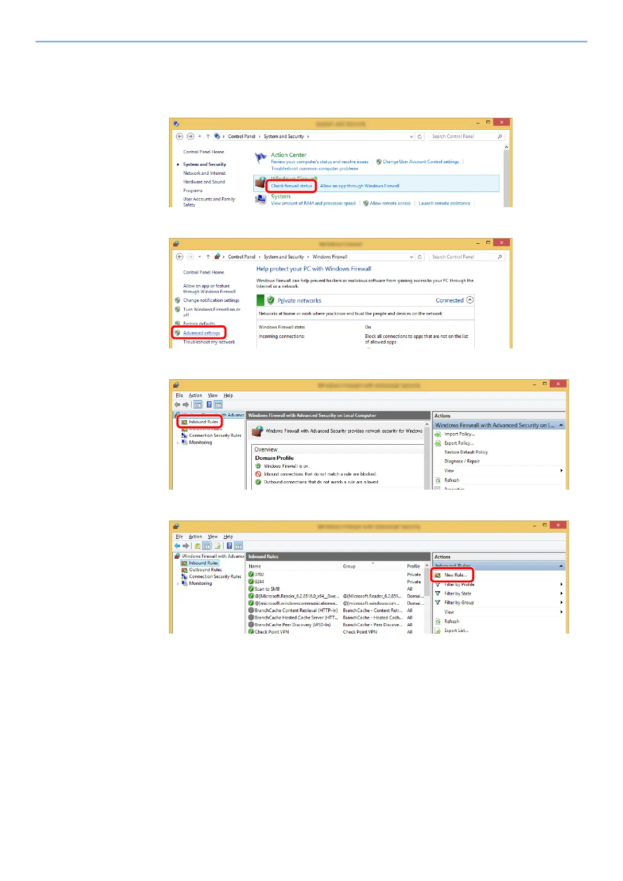Viewport: 623px width, 881px height.
Task: Select Connection Security Rules in the Inbound Rules window tree
Action: point(215,577)
